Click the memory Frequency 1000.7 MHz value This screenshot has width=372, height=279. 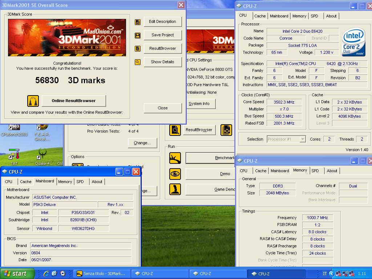[x=318, y=218]
